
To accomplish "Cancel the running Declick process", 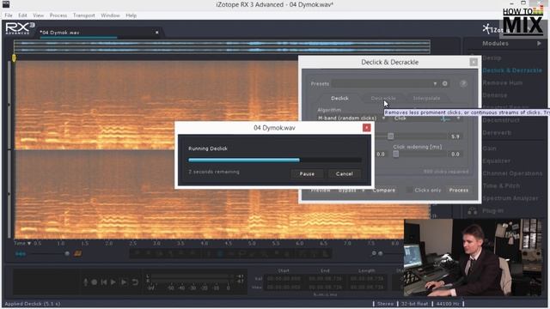I will [x=344, y=173].
